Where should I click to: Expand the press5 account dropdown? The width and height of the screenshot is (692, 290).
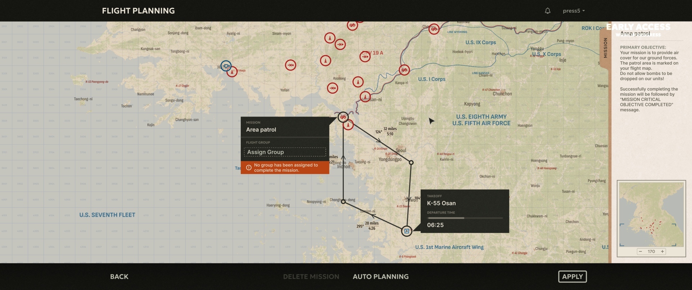point(574,11)
